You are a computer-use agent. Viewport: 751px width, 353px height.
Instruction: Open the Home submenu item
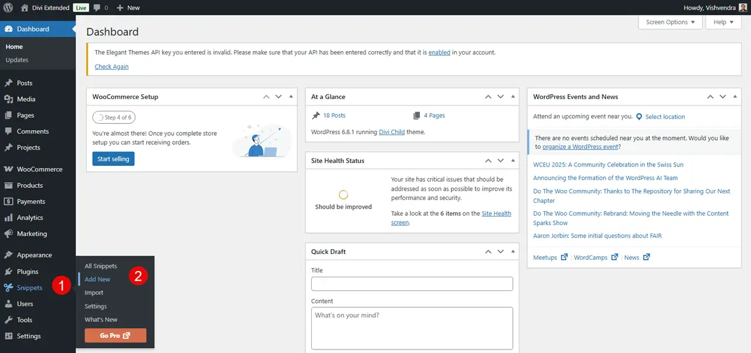(14, 47)
